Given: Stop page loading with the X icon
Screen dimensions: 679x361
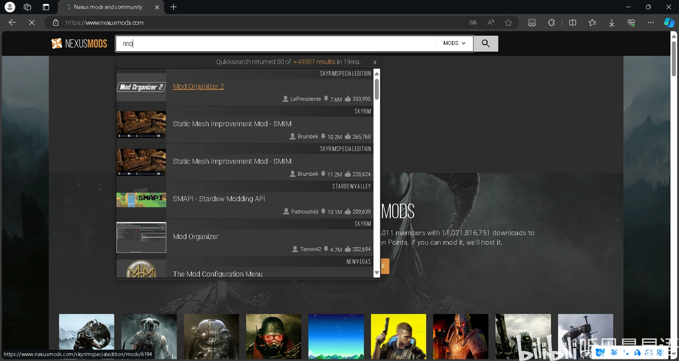Looking at the screenshot, I should coord(31,23).
